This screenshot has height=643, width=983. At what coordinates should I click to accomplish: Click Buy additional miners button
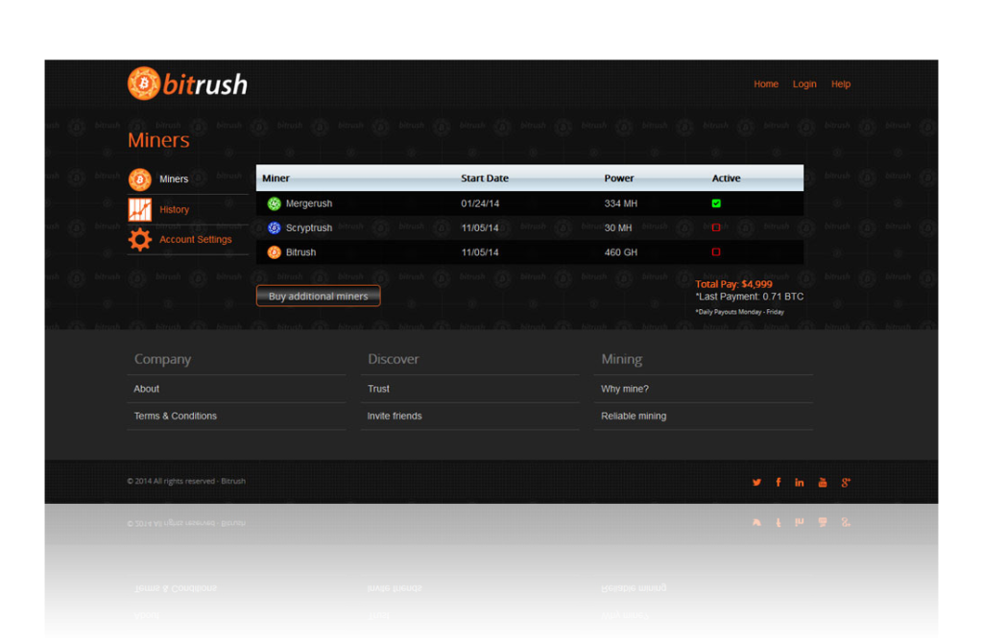point(319,297)
